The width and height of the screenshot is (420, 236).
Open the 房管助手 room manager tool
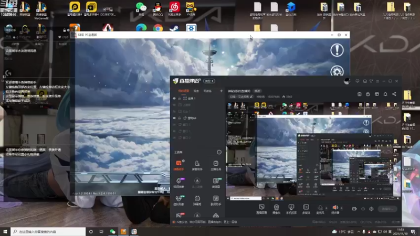click(197, 165)
